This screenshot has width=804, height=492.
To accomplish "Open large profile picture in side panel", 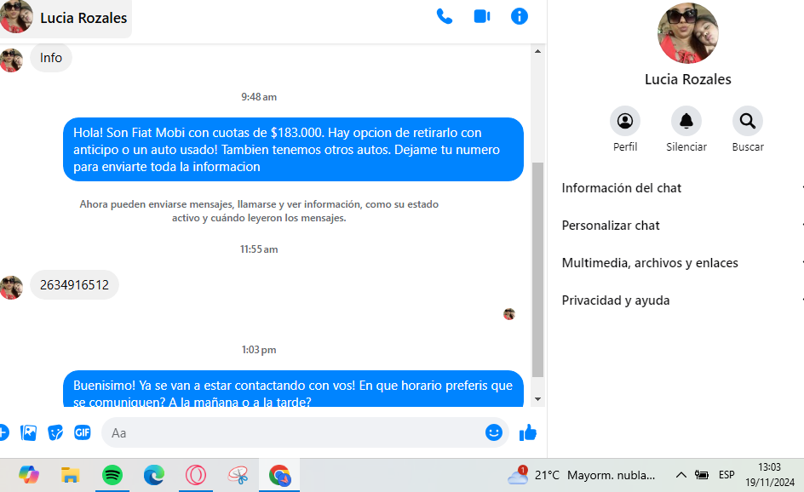I will (687, 33).
